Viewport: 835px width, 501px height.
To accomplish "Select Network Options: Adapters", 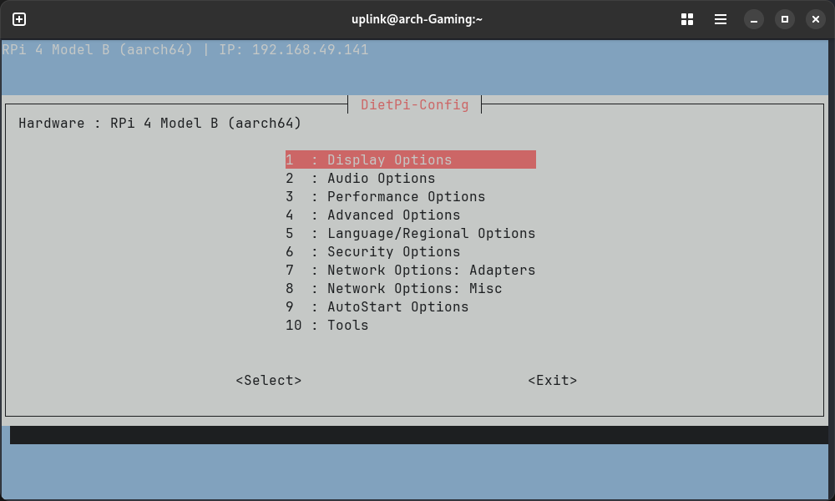I will (430, 270).
